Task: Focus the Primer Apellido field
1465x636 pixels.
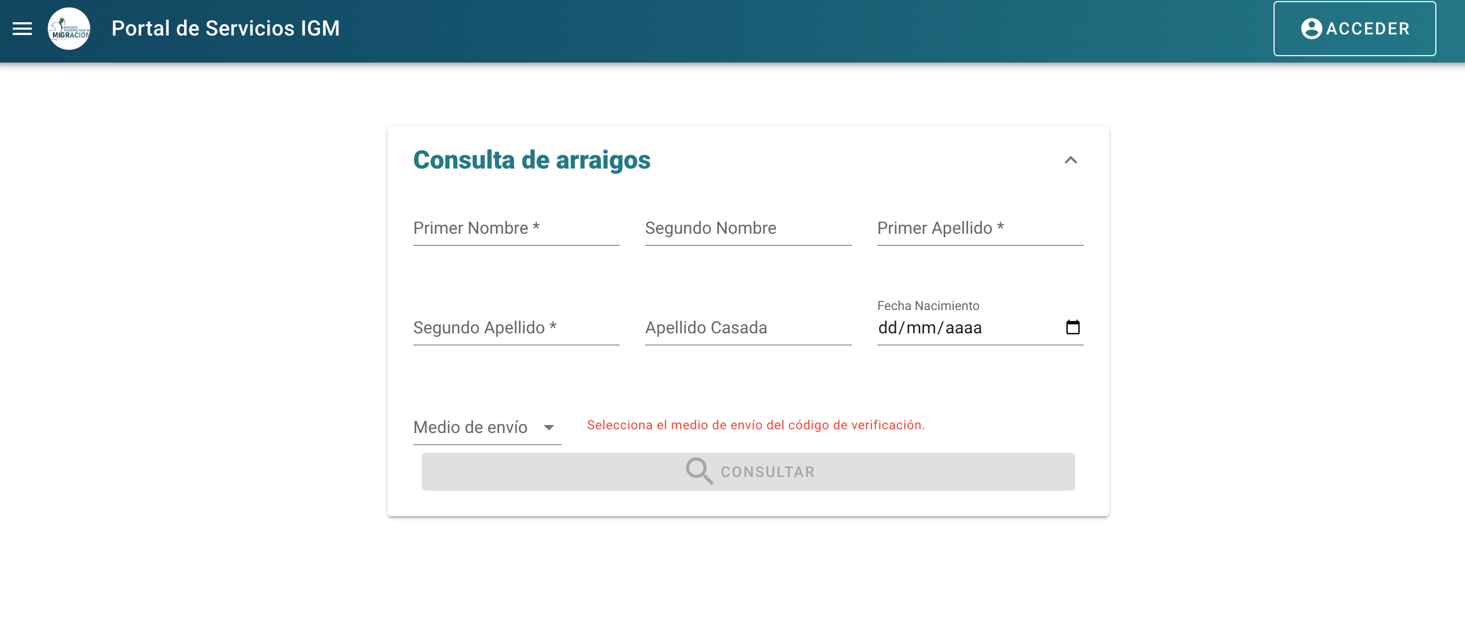Action: [979, 228]
